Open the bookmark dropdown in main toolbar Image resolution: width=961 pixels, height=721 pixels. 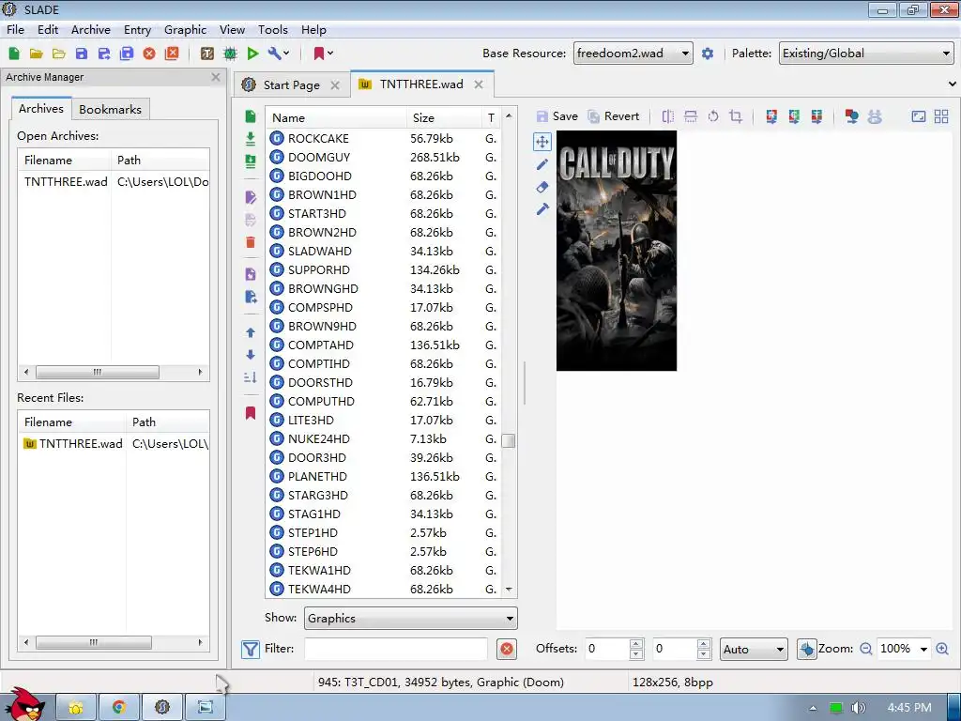(x=324, y=54)
